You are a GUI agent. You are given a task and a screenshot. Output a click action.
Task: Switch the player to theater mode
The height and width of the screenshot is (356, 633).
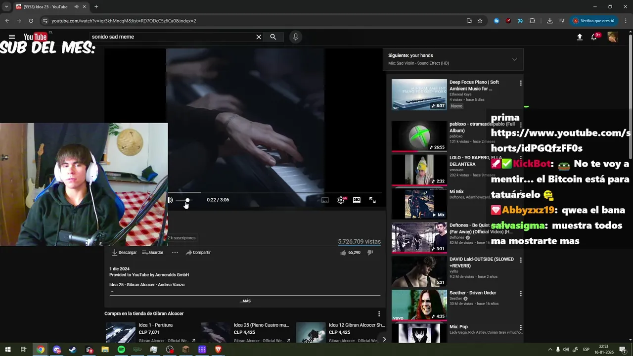357,200
